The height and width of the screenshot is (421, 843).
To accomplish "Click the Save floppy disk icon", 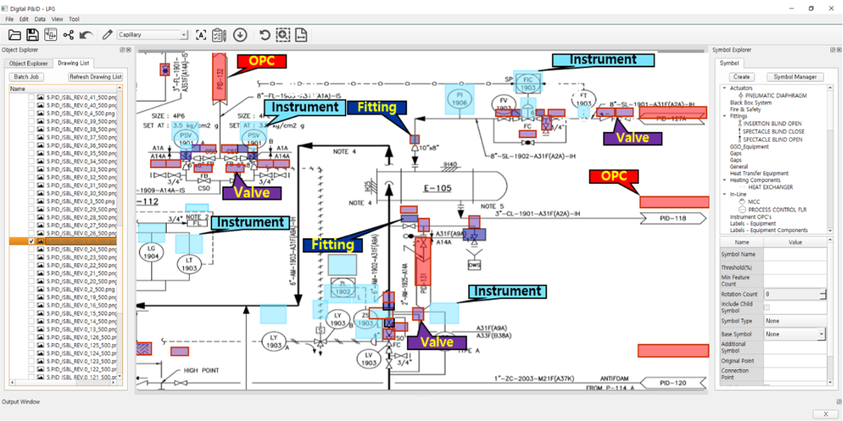I will (x=32, y=35).
